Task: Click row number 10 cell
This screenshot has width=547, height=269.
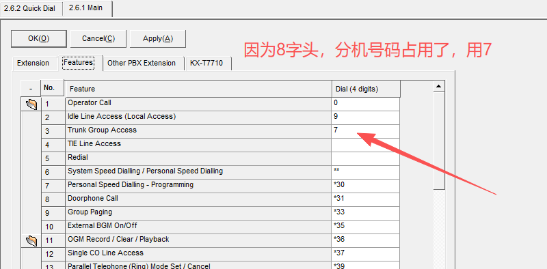Action: [53, 227]
